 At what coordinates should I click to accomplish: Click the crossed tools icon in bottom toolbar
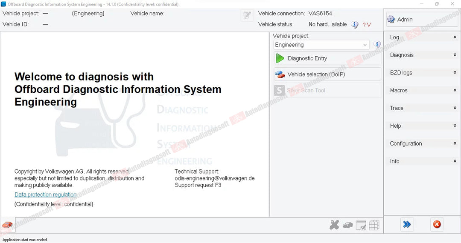pyautogui.click(x=334, y=225)
